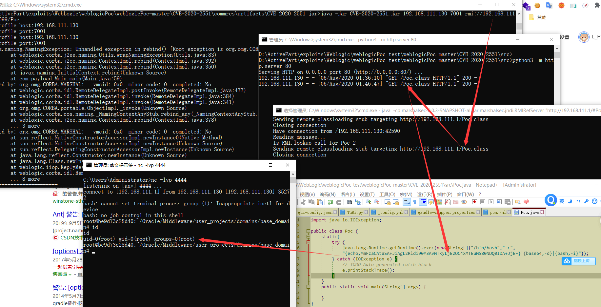Image resolution: width=601 pixels, height=307 pixels.
Task: Click the 拖拽上传 upload button
Action: [579, 261]
